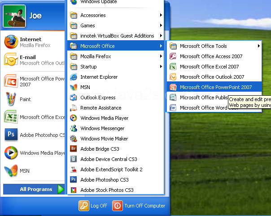Click the Windows Movie Maker label
This screenshot has height=216, width=271.
pyautogui.click(x=104, y=139)
